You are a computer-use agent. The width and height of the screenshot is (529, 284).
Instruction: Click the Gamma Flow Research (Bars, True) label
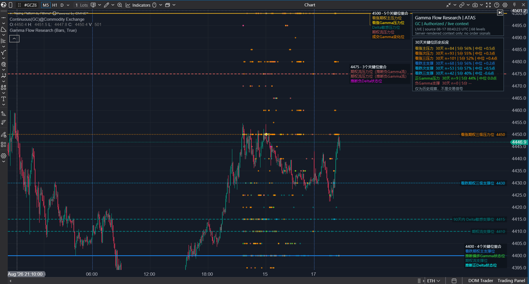(43, 30)
